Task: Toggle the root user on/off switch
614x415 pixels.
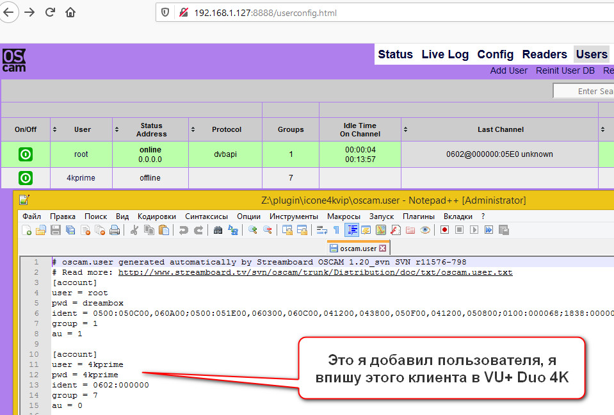Action: [26, 154]
